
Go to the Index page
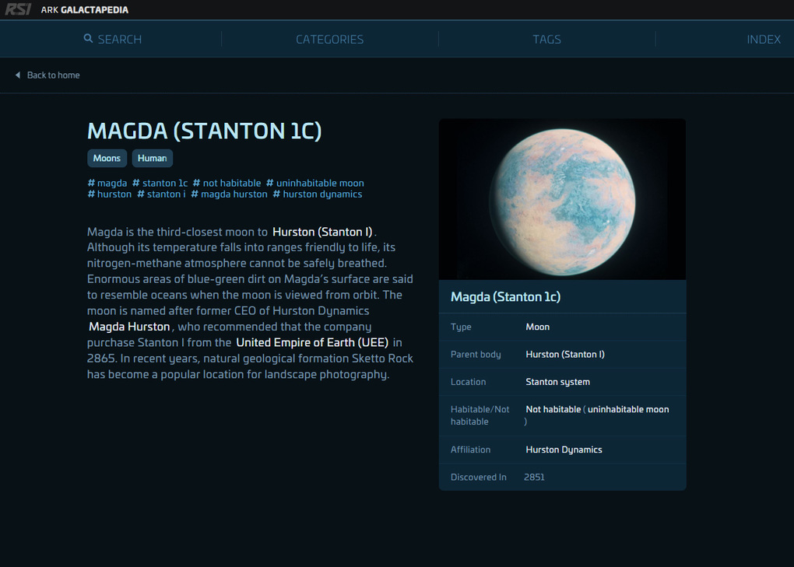coord(763,39)
